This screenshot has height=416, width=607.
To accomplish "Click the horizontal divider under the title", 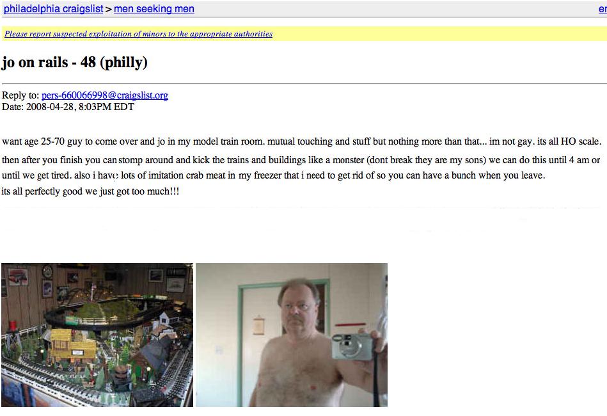I will coord(304,83).
